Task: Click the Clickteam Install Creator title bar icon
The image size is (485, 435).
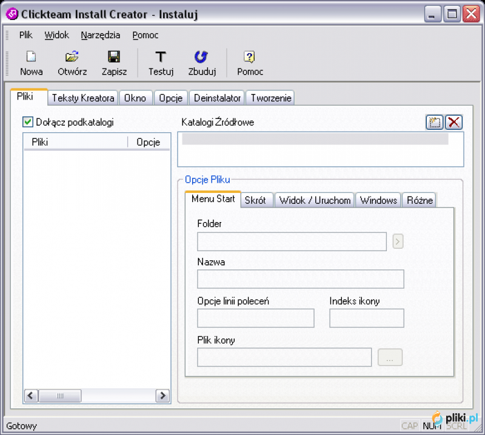Action: (12, 14)
